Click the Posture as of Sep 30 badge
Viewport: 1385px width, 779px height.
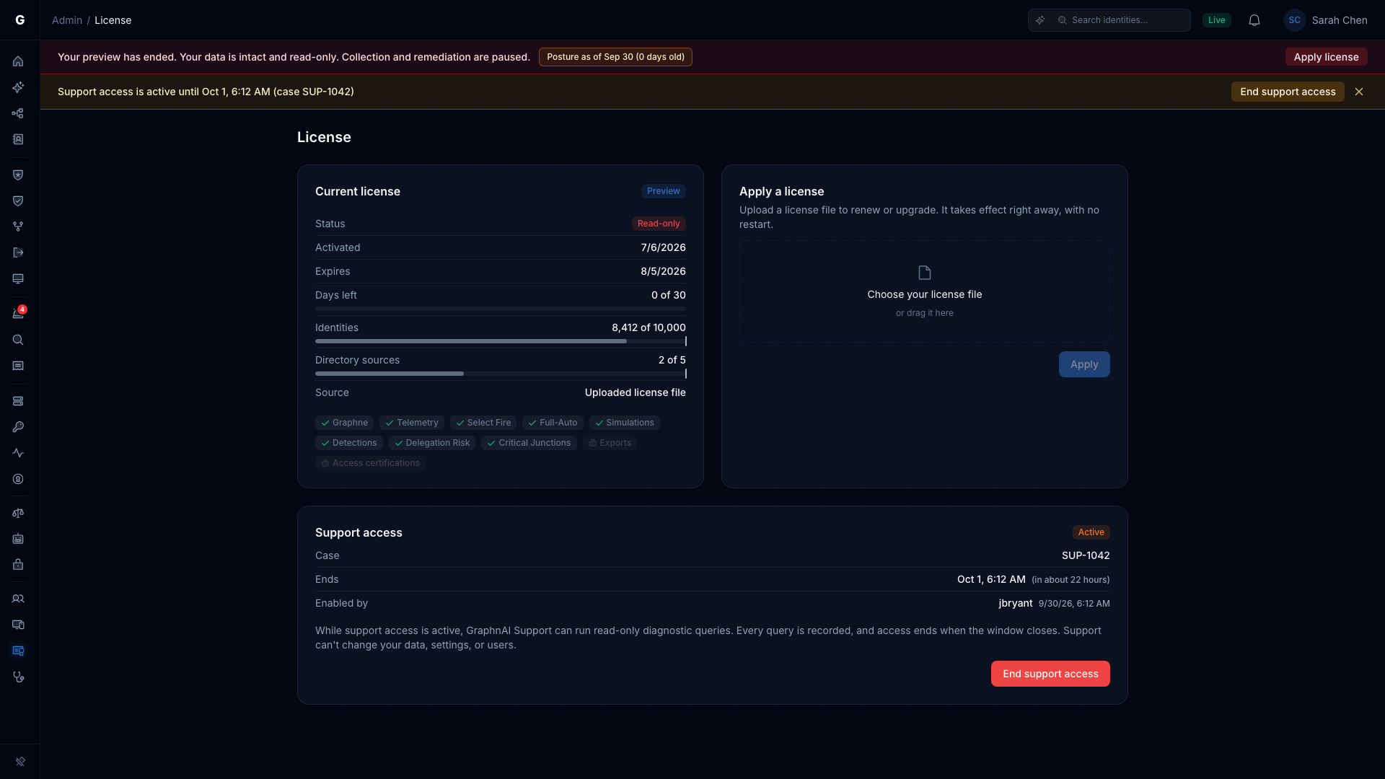point(615,57)
